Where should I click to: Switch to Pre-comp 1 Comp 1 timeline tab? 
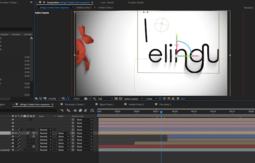75,104
